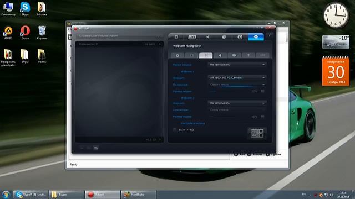Click the 'Ready' status text in the background window
This screenshot has width=355, height=199.
74,165
